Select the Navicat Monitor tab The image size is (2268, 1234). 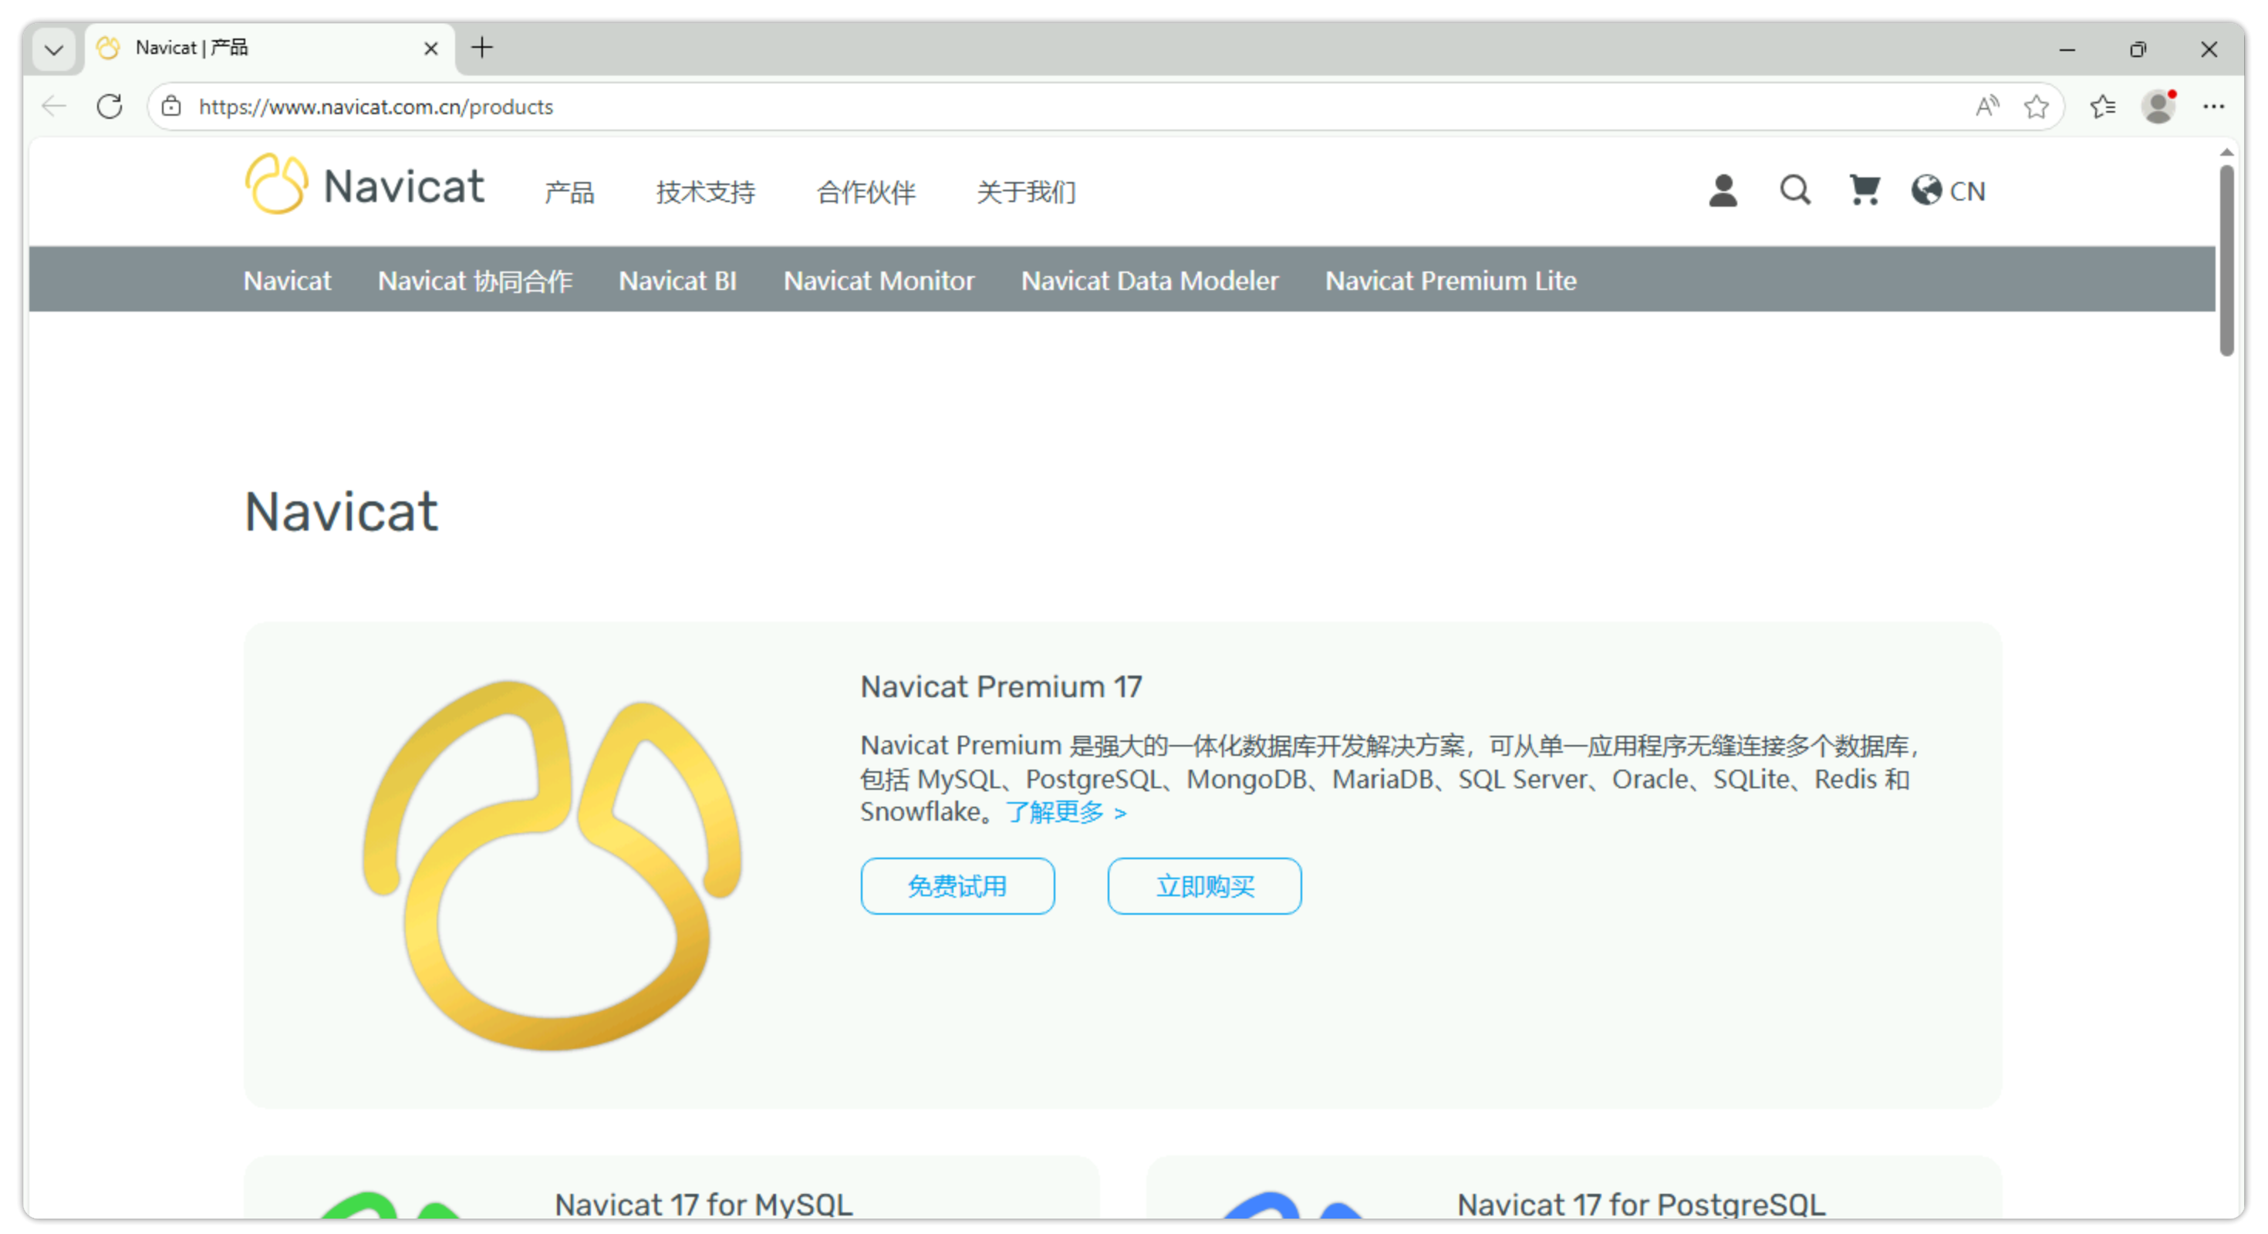879,281
